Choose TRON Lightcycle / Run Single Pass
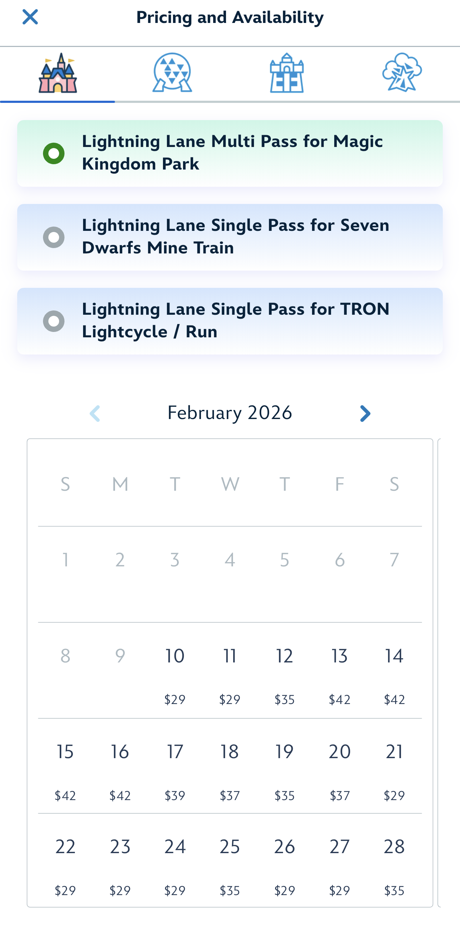The width and height of the screenshot is (460, 932). click(54, 321)
